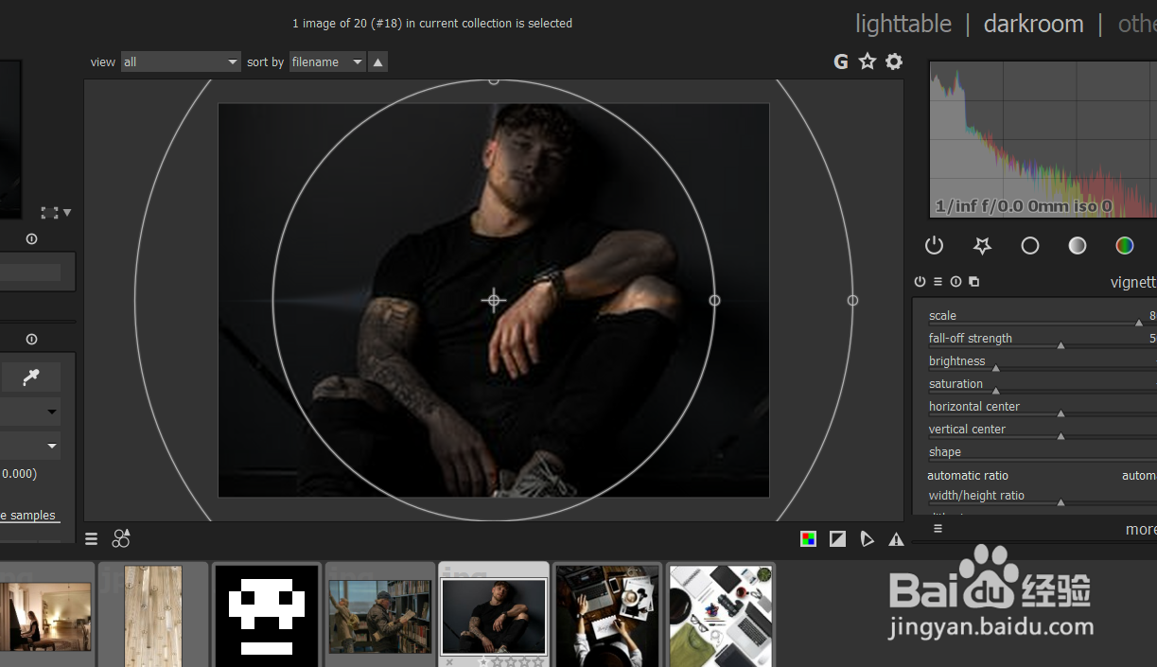Image resolution: width=1157 pixels, height=667 pixels.
Task: Show active modules power icon group
Action: pos(934,246)
